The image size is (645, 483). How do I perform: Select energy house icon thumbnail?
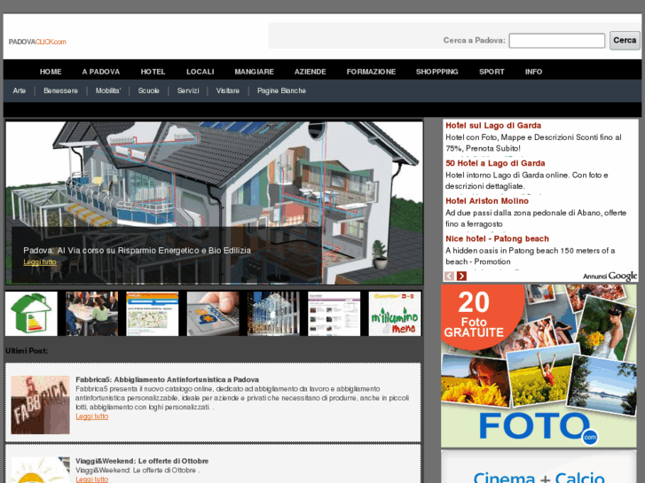31,314
